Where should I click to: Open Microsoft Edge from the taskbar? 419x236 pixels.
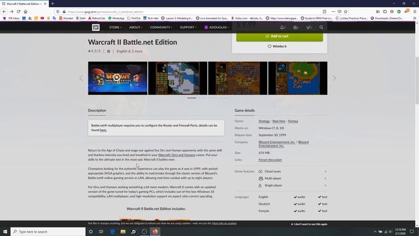[x=112, y=231]
